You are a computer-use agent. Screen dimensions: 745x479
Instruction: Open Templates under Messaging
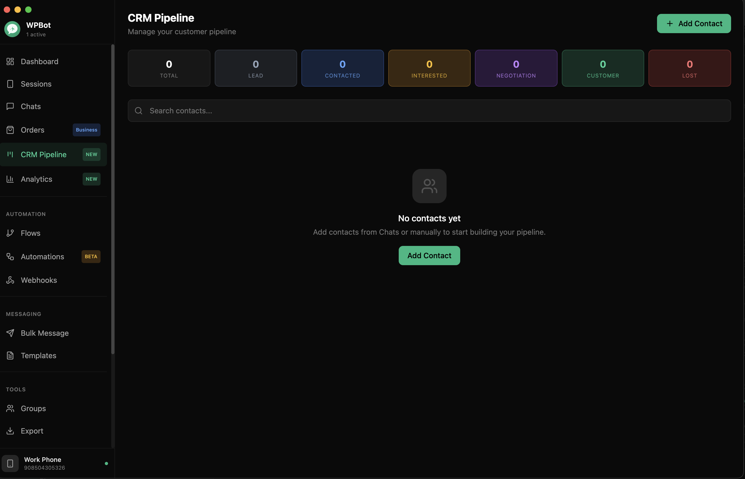pos(38,356)
